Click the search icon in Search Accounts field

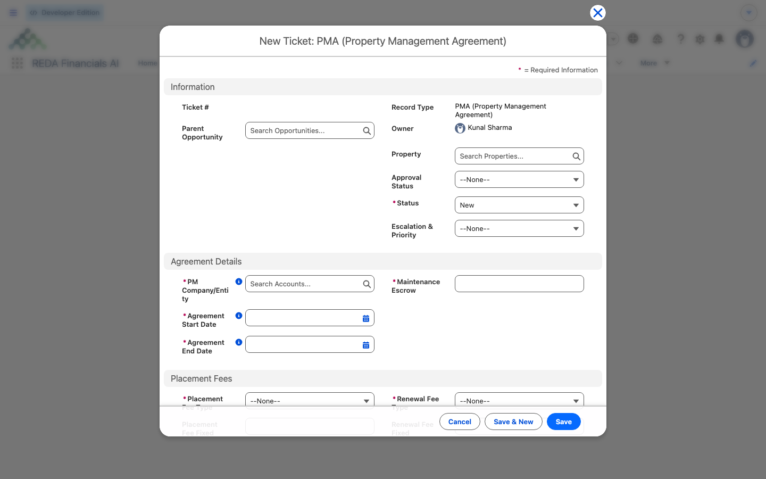[367, 284]
